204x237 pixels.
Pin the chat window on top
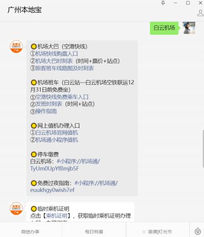[163, 3]
